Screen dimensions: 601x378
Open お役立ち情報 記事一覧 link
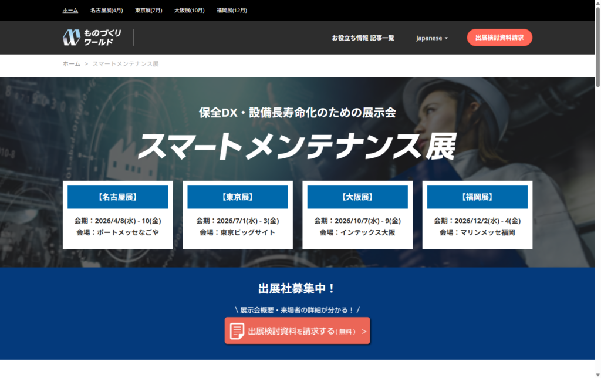[x=363, y=38]
